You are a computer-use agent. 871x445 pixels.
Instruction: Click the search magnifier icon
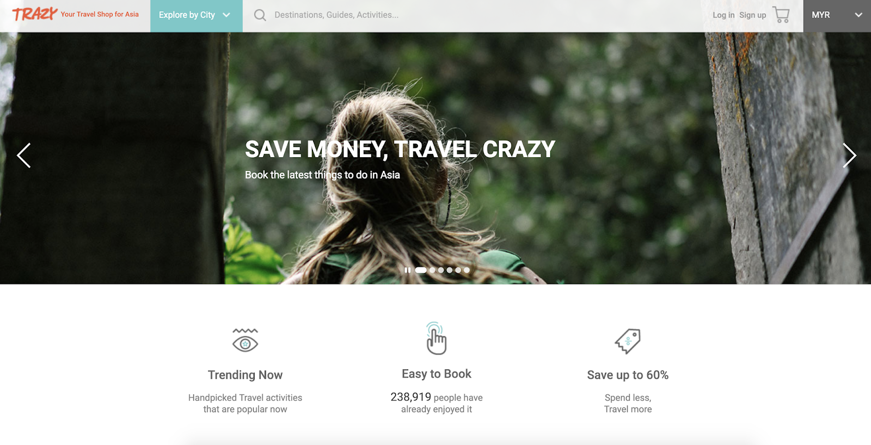pyautogui.click(x=260, y=15)
